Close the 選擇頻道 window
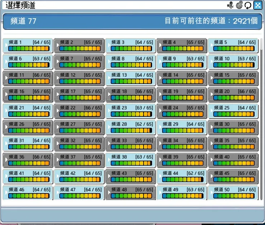This screenshot has height=225, width=265. (x=258, y=5)
